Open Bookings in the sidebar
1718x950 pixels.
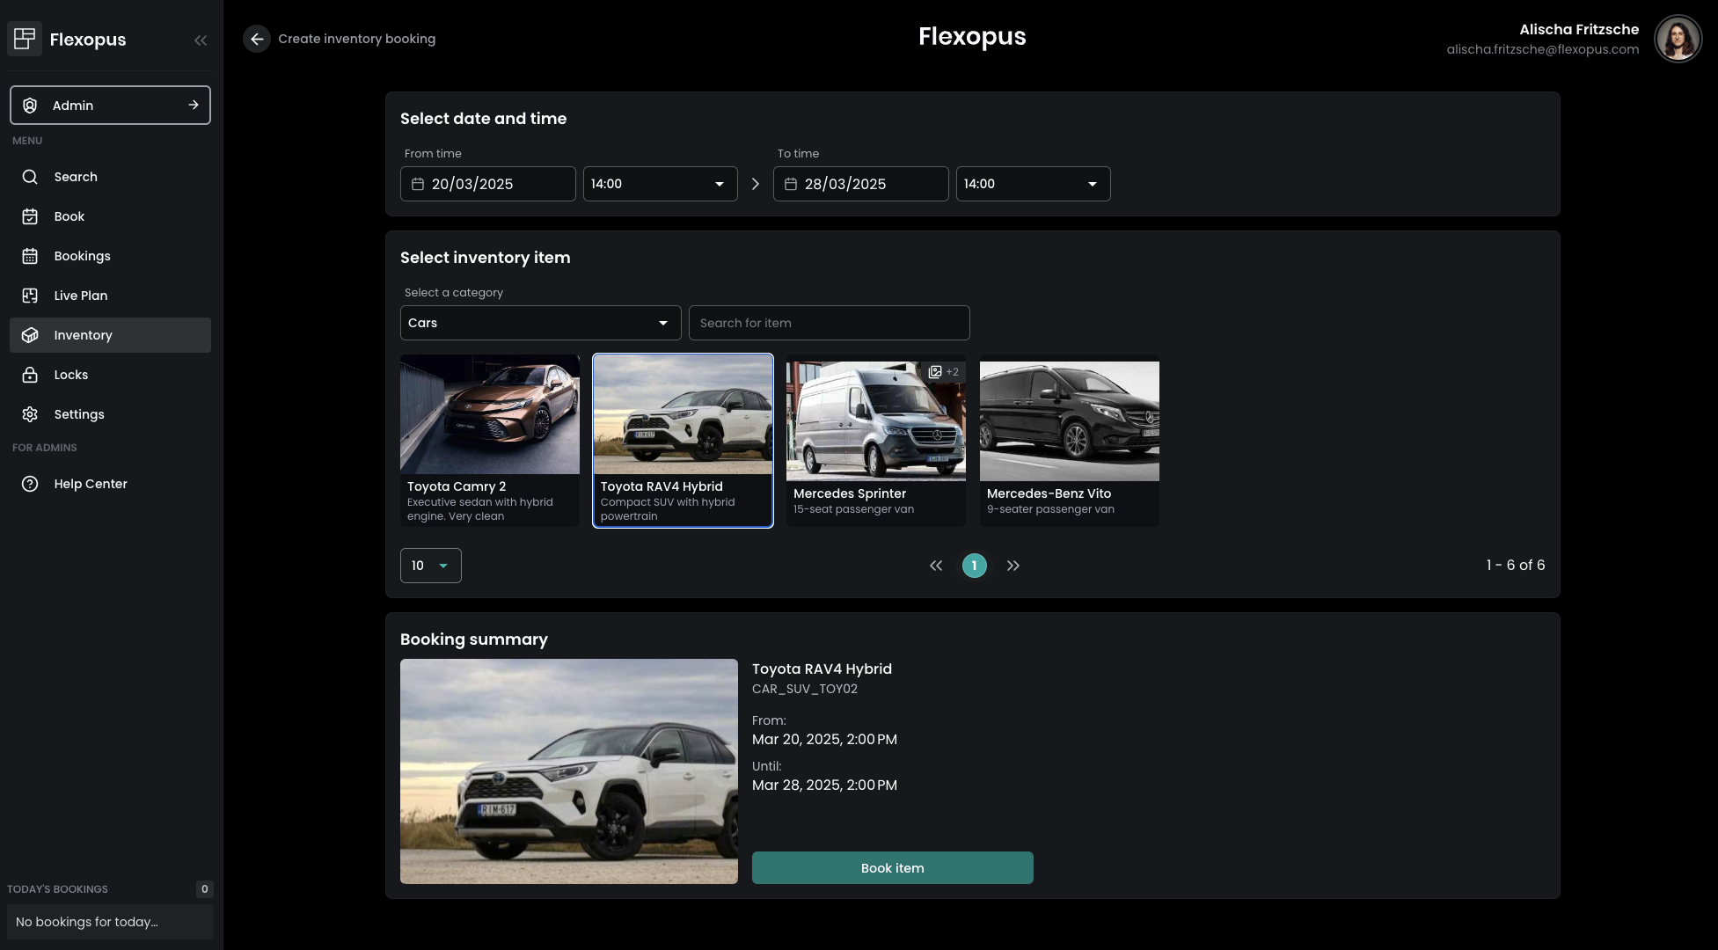[x=82, y=256]
